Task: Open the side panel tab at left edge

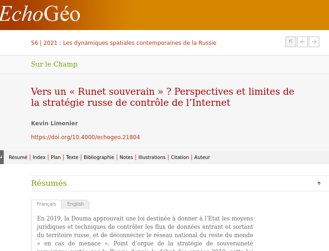Action: (2, 157)
